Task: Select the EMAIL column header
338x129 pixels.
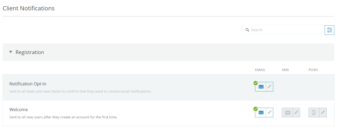Action: (260, 70)
